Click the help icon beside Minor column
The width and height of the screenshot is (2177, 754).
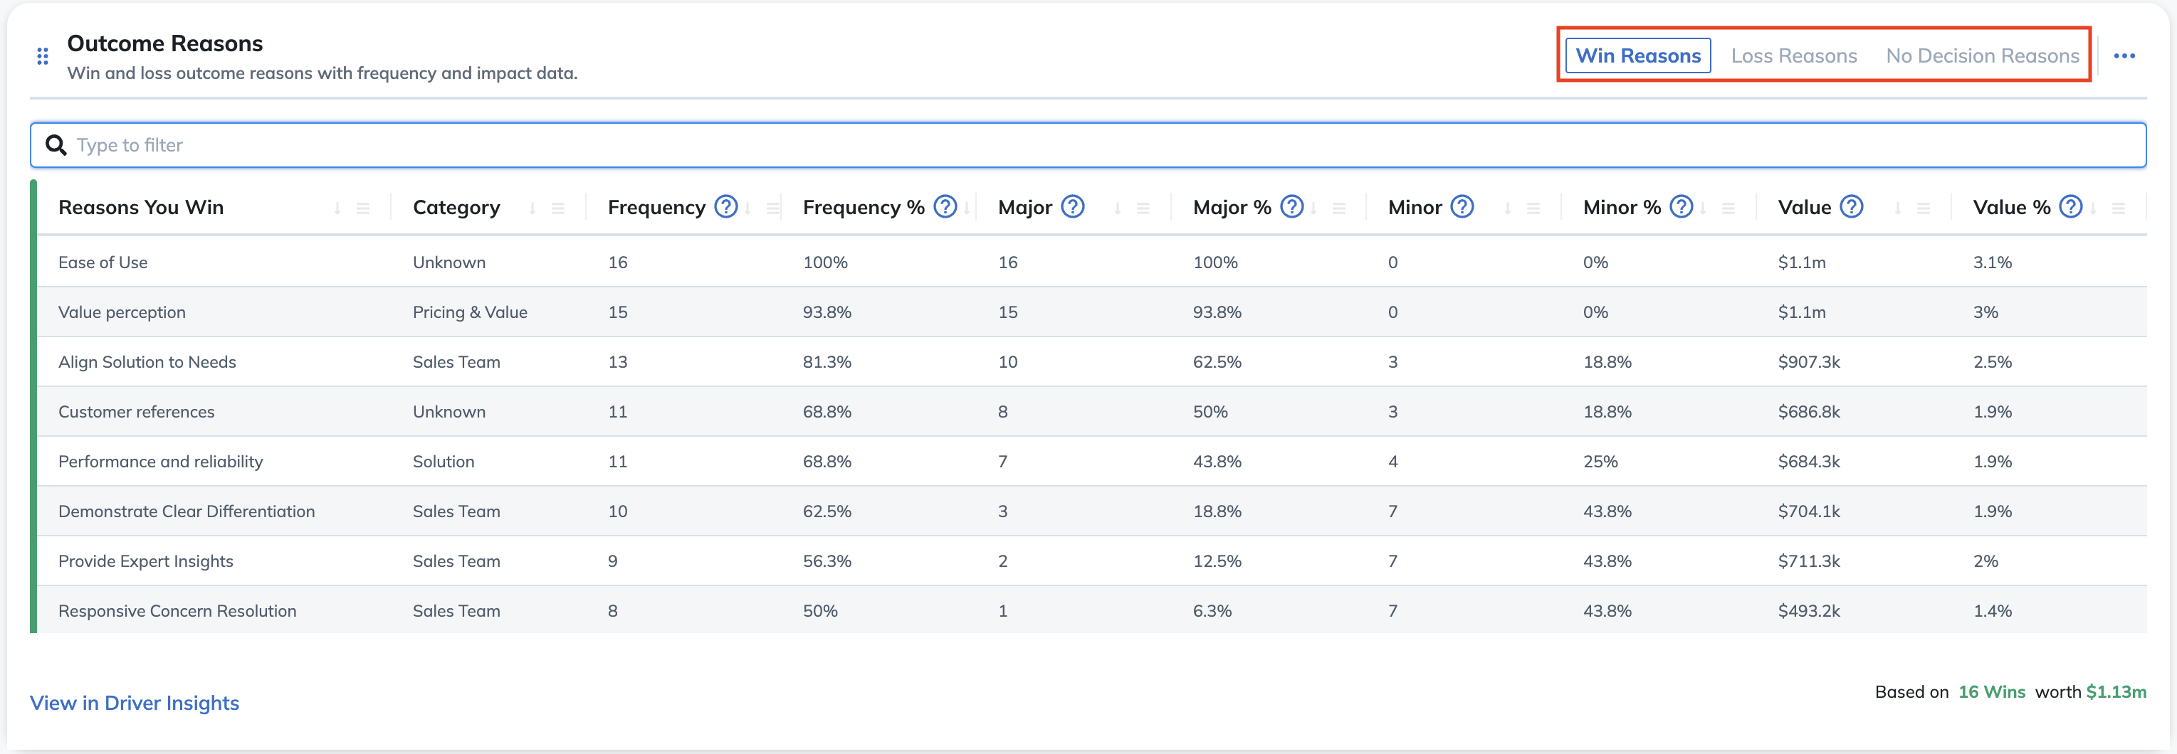(1462, 207)
